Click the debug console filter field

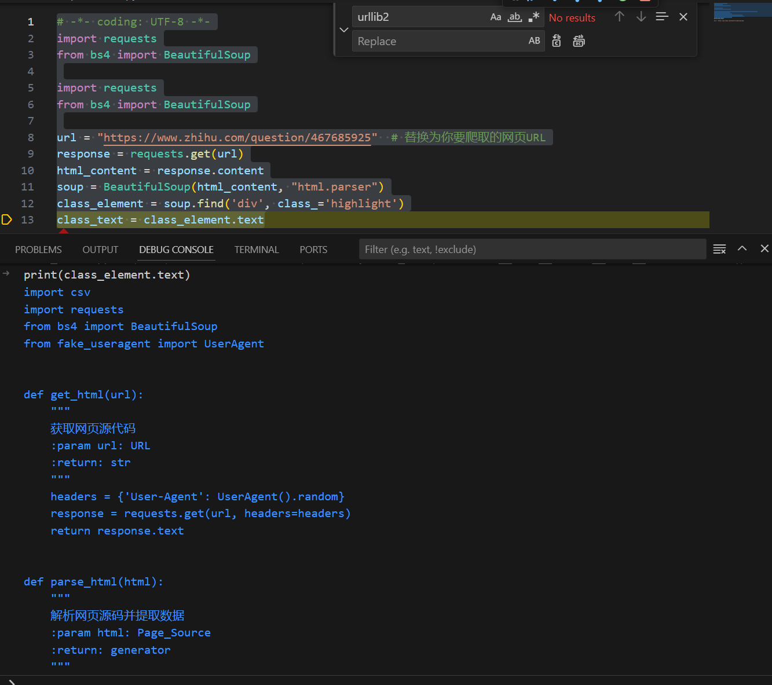point(532,250)
